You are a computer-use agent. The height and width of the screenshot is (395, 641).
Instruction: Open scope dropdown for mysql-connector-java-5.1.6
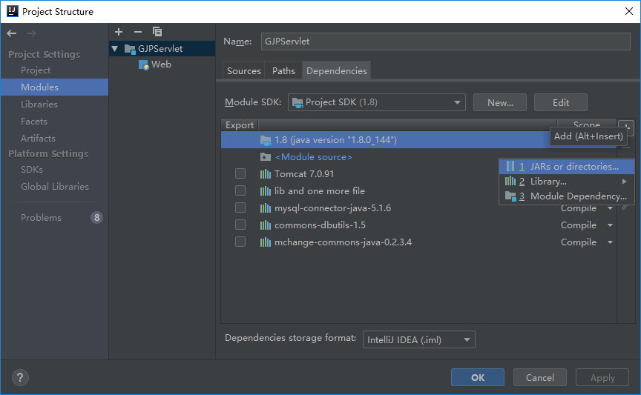coord(610,208)
